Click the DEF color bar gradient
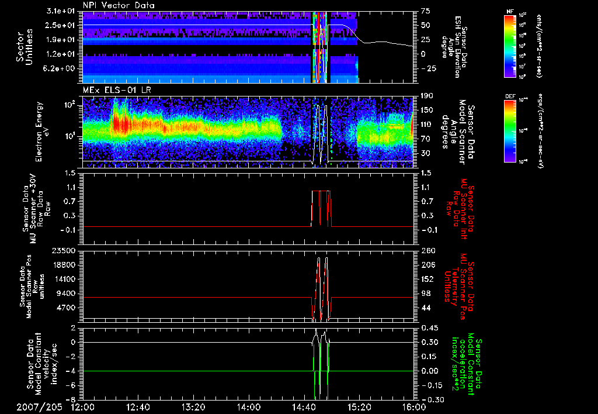The image size is (598, 414). click(510, 131)
